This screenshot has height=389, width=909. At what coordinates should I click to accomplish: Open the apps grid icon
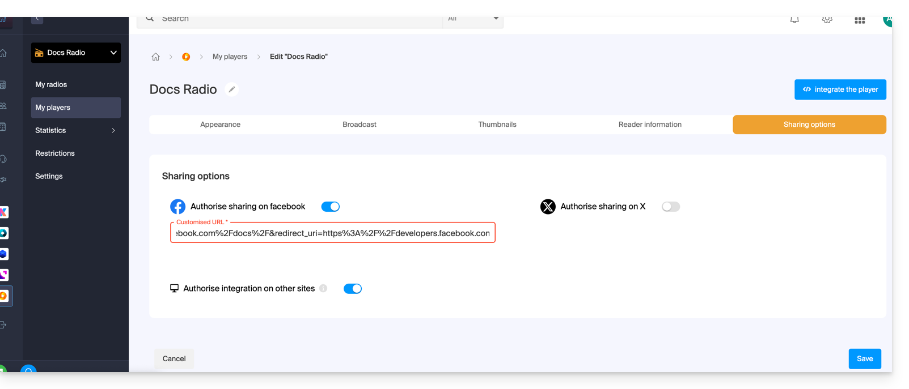click(860, 20)
